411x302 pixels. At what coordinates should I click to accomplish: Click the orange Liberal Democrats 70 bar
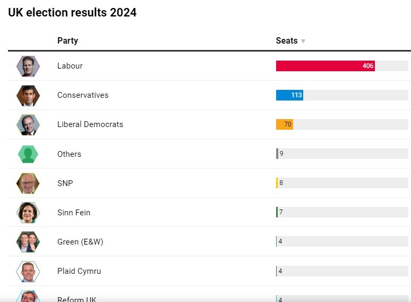click(x=284, y=124)
